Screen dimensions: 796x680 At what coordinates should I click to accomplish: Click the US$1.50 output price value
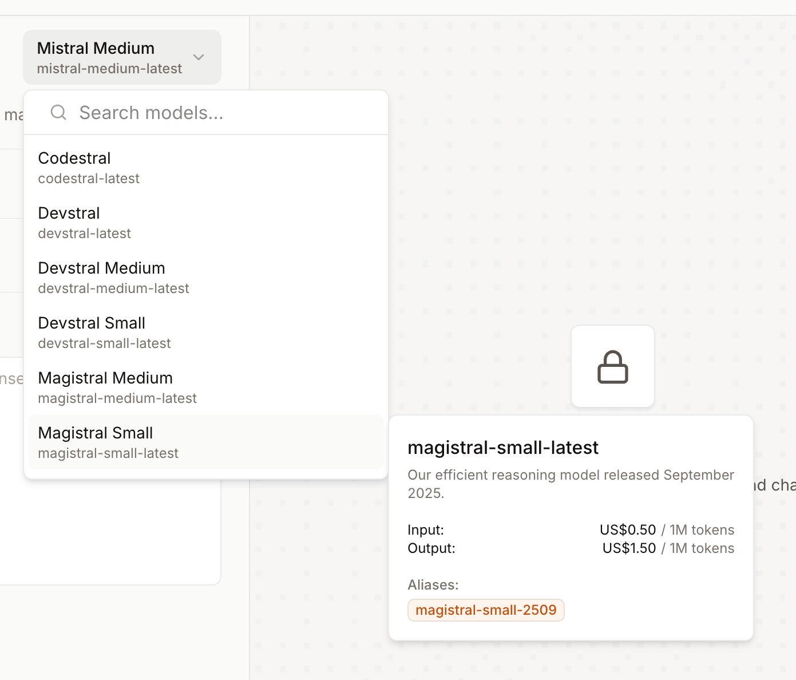[629, 548]
